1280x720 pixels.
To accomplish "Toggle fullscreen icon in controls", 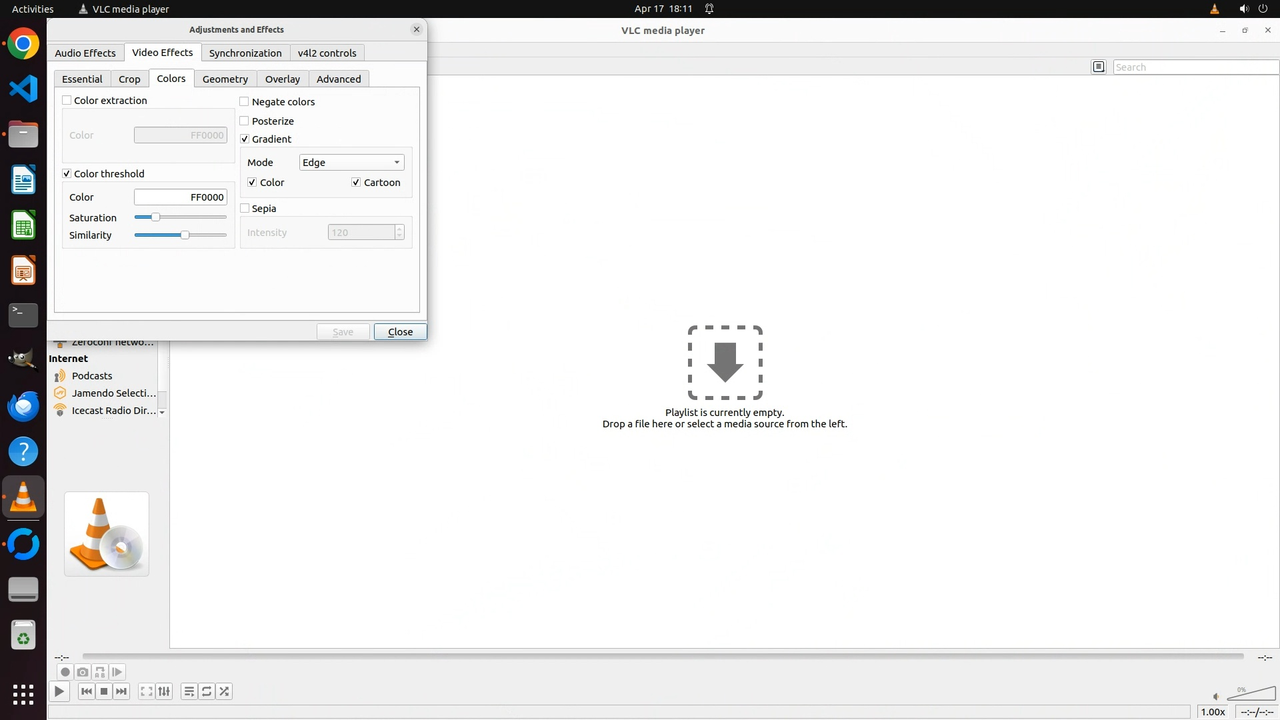I will tap(147, 691).
